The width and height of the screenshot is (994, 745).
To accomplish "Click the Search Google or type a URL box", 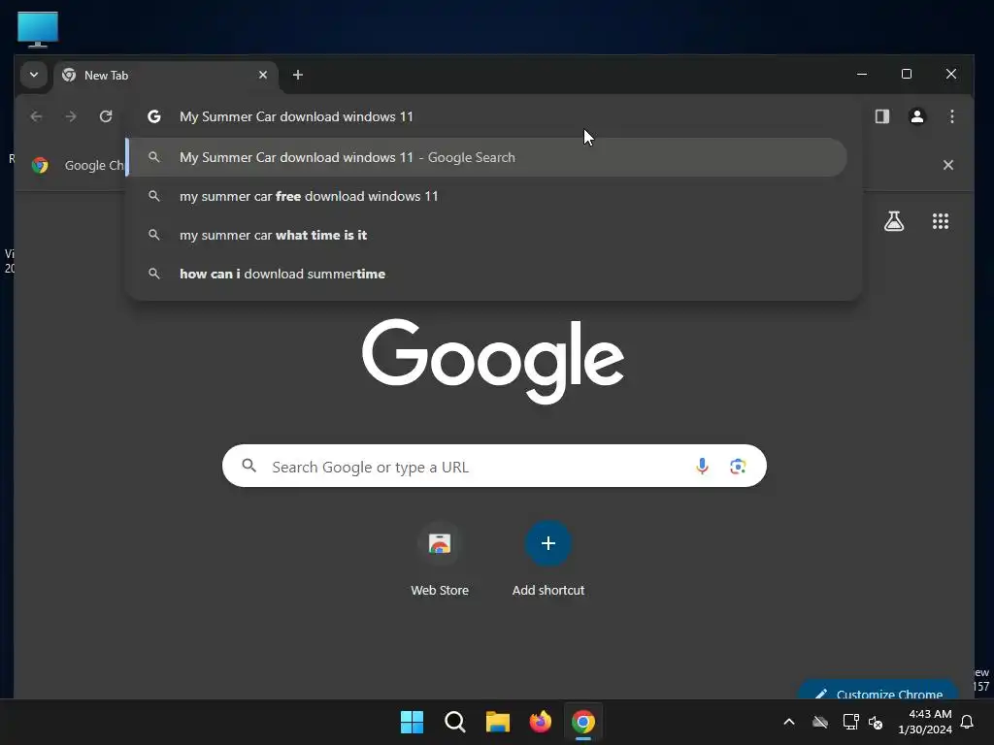I will tap(494, 467).
